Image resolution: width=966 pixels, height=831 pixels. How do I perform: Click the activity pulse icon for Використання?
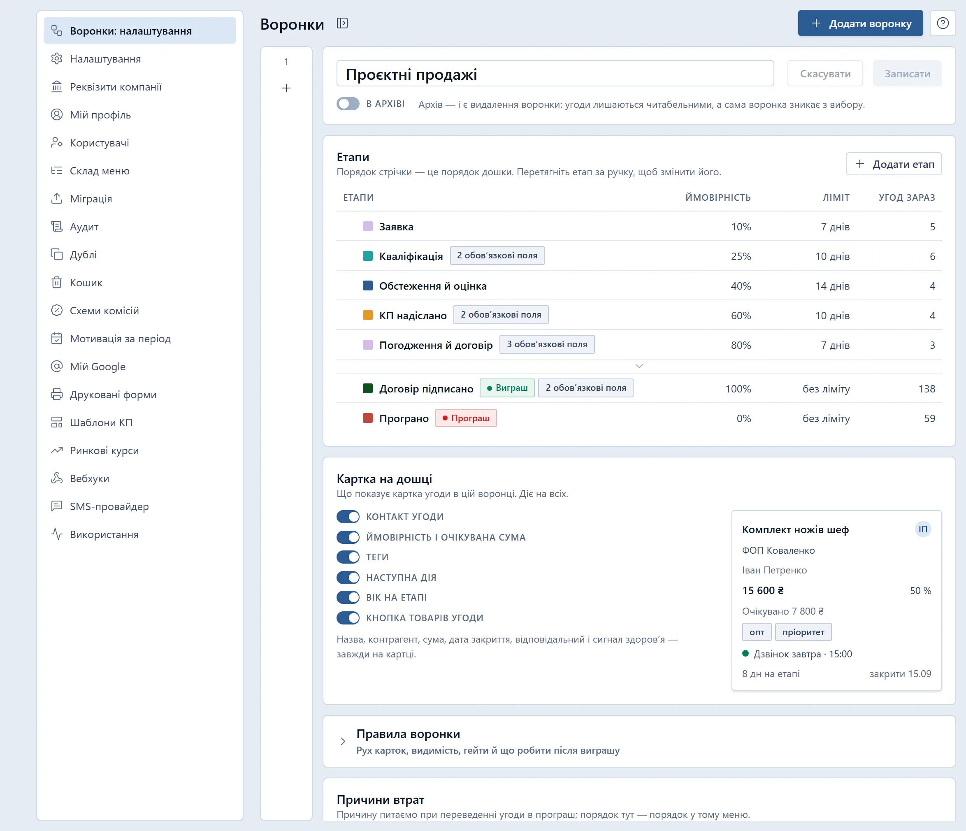[56, 534]
